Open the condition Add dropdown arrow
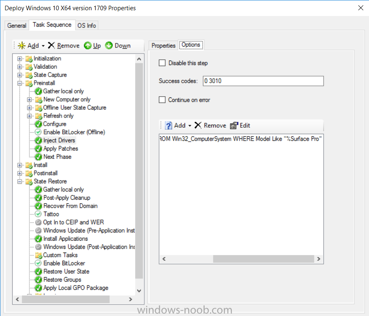Screen dimensions: 369x316 pyautogui.click(x=190, y=126)
